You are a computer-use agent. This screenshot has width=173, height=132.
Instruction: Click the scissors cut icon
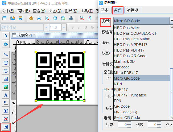click(x=82, y=18)
